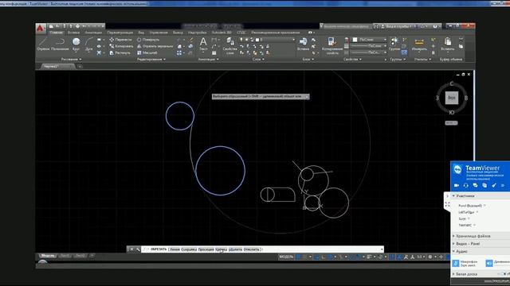
Task: Expand the Свойства panel dropdown
Action: pyautogui.click(x=352, y=60)
